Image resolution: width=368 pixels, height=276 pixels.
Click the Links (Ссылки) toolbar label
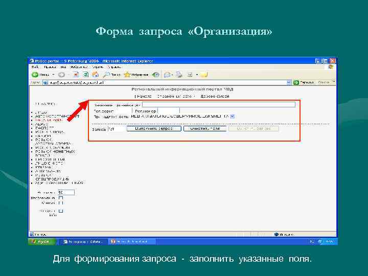click(x=324, y=83)
